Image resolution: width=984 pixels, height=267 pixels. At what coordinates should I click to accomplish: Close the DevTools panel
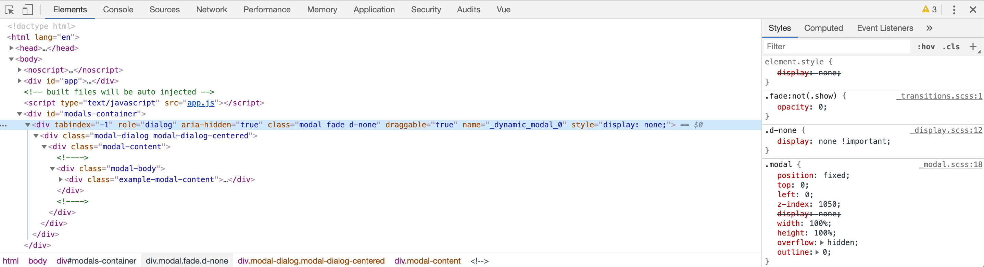(973, 10)
